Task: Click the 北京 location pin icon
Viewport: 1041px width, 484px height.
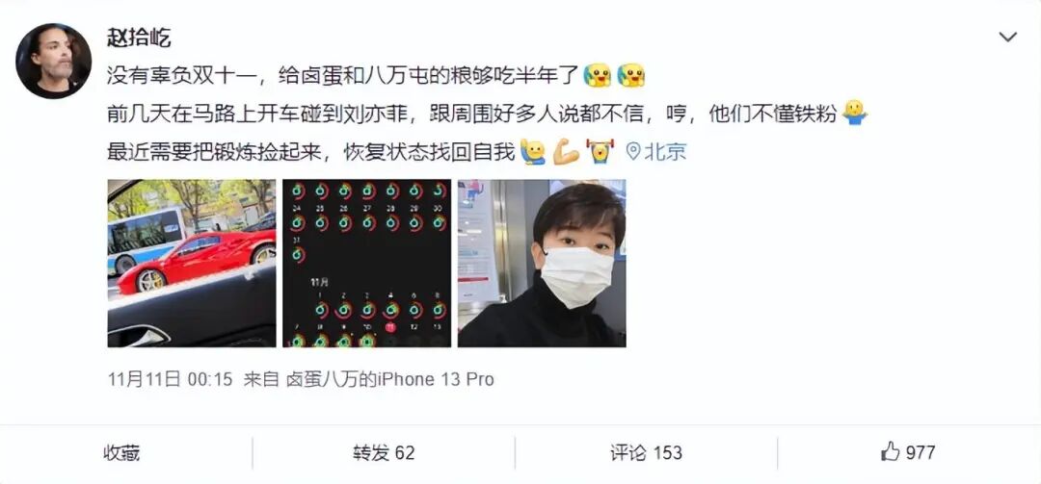Action: pyautogui.click(x=633, y=152)
